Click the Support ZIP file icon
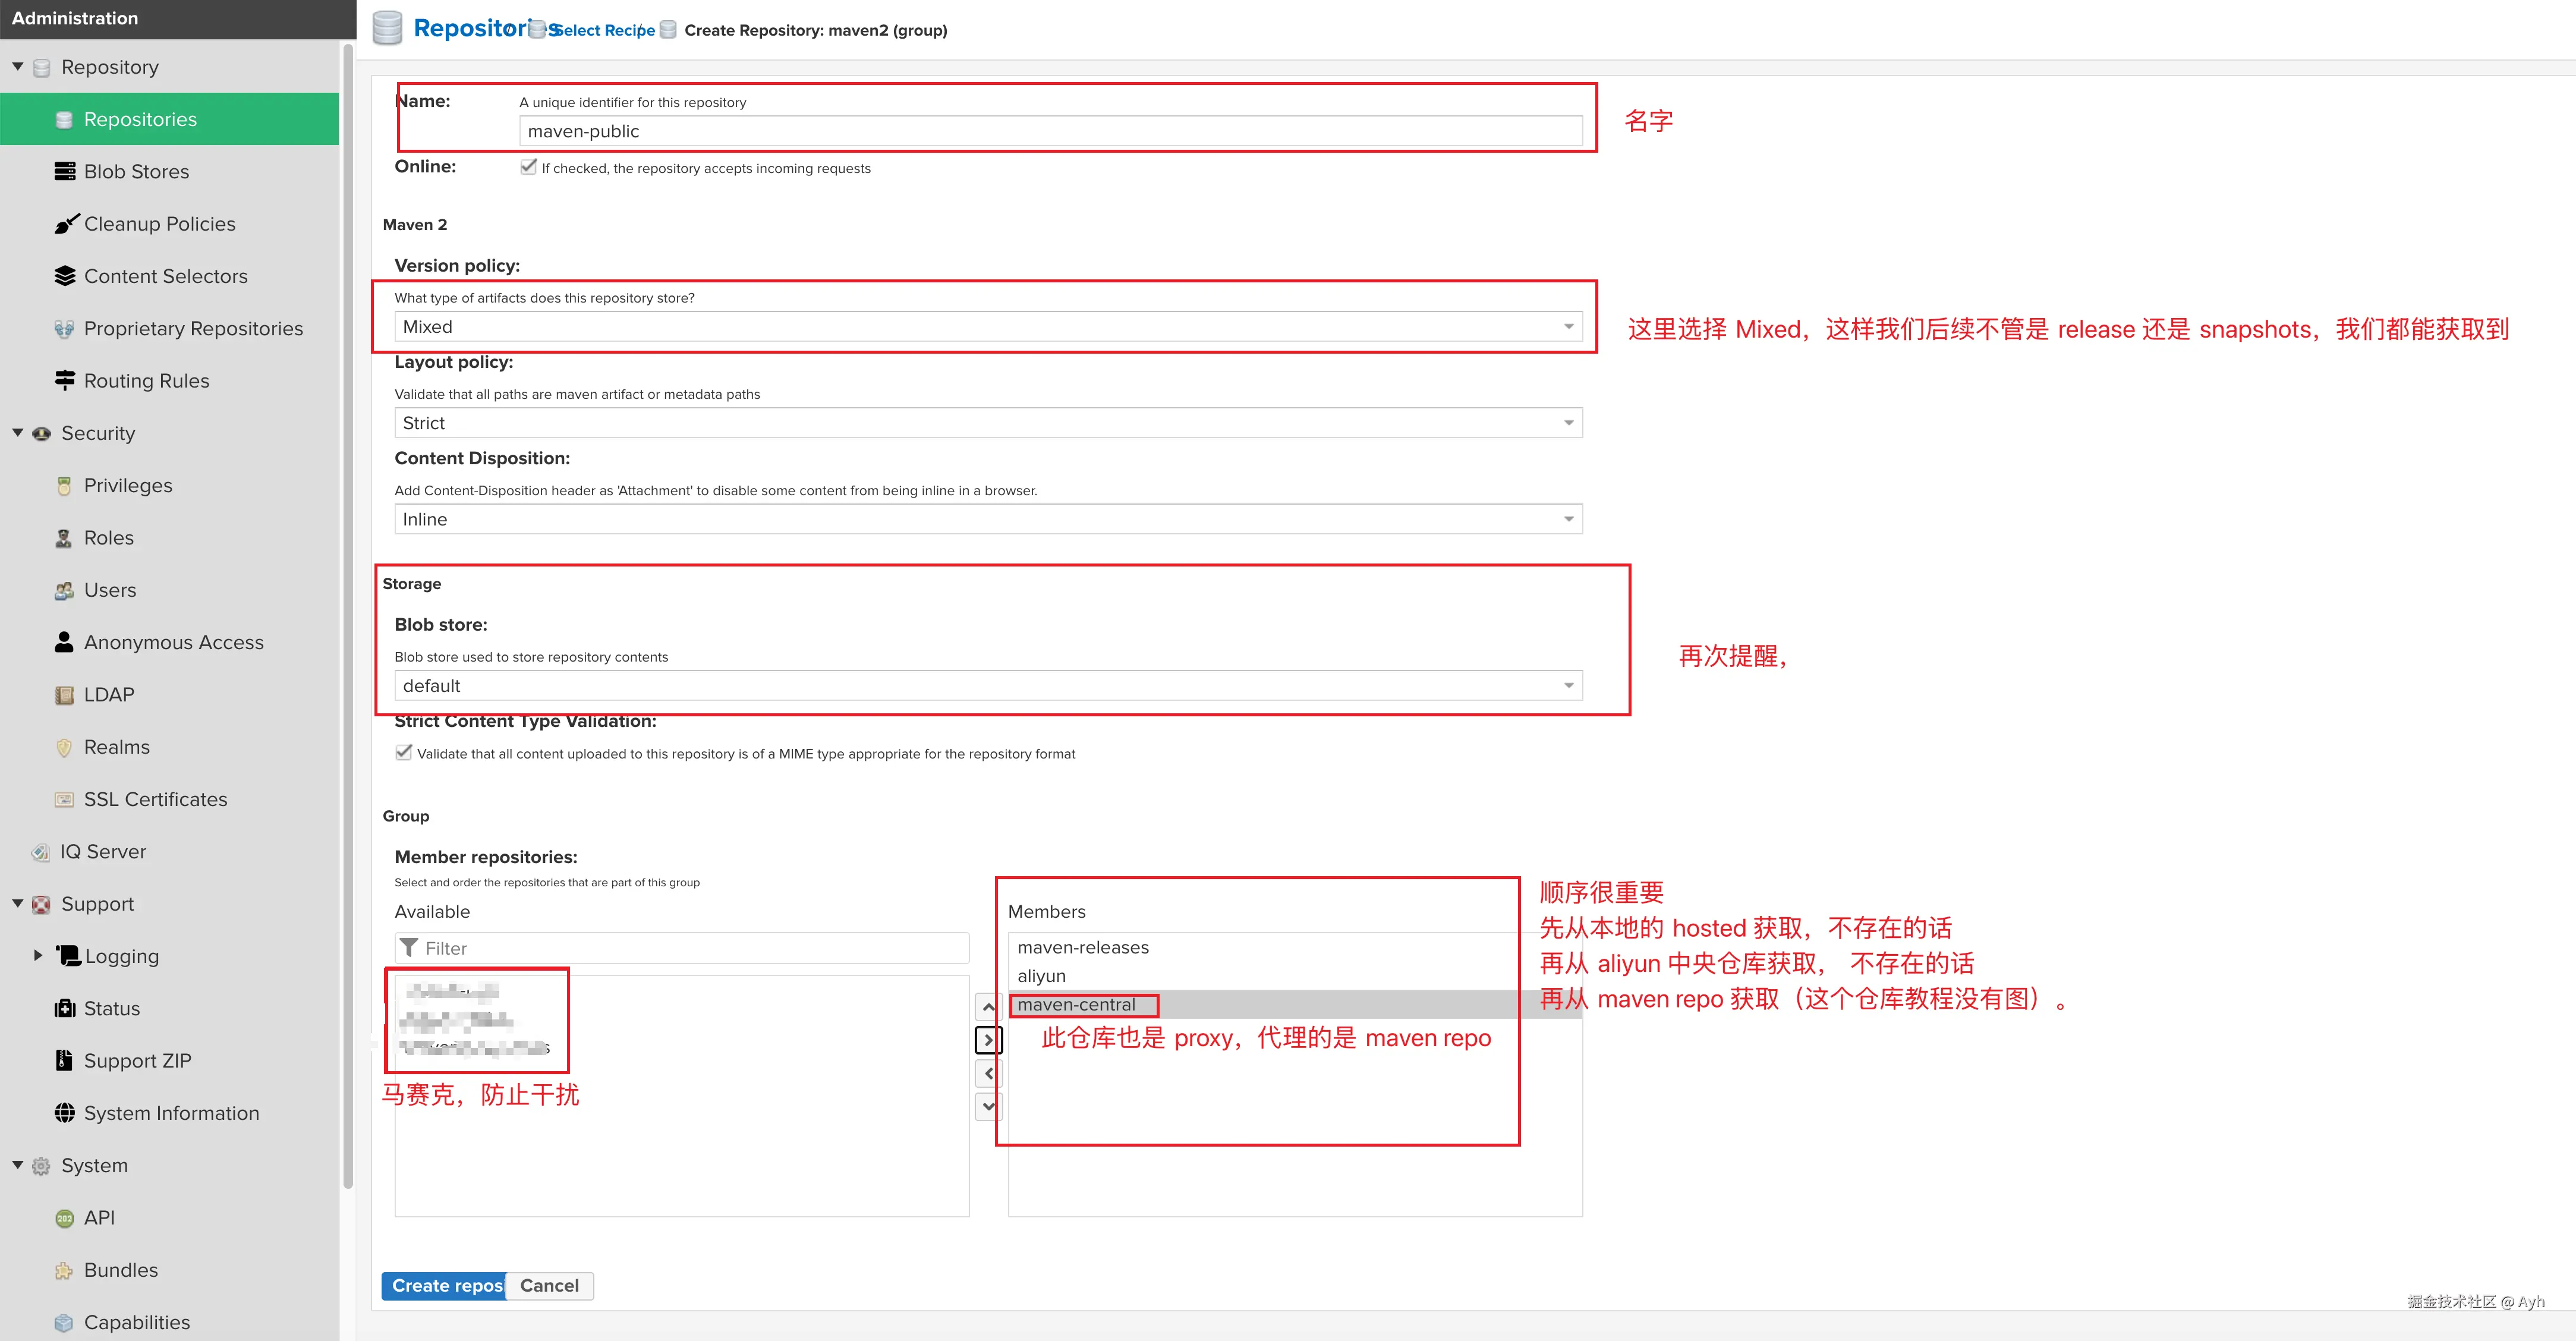2576x1341 pixels. coord(64,1060)
